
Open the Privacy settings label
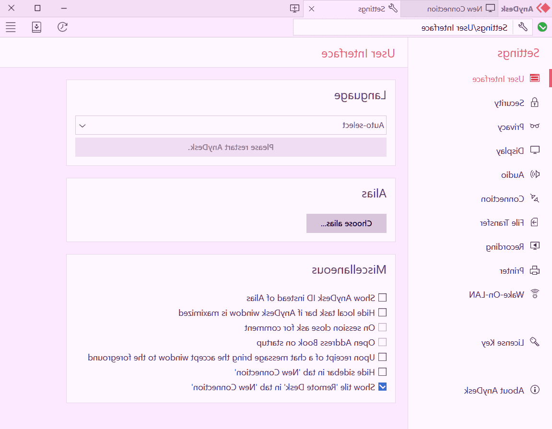pyautogui.click(x=511, y=127)
